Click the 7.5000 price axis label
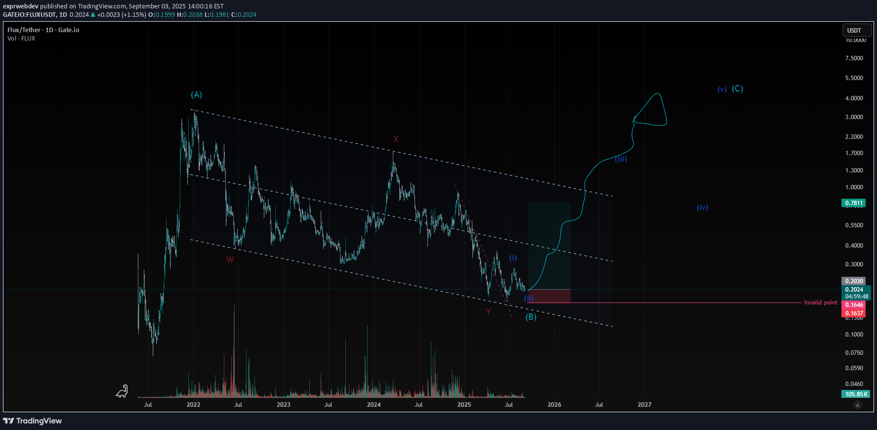The image size is (877, 430). [x=854, y=58]
